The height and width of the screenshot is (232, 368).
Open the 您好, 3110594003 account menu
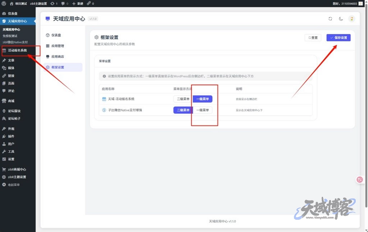(347, 4)
